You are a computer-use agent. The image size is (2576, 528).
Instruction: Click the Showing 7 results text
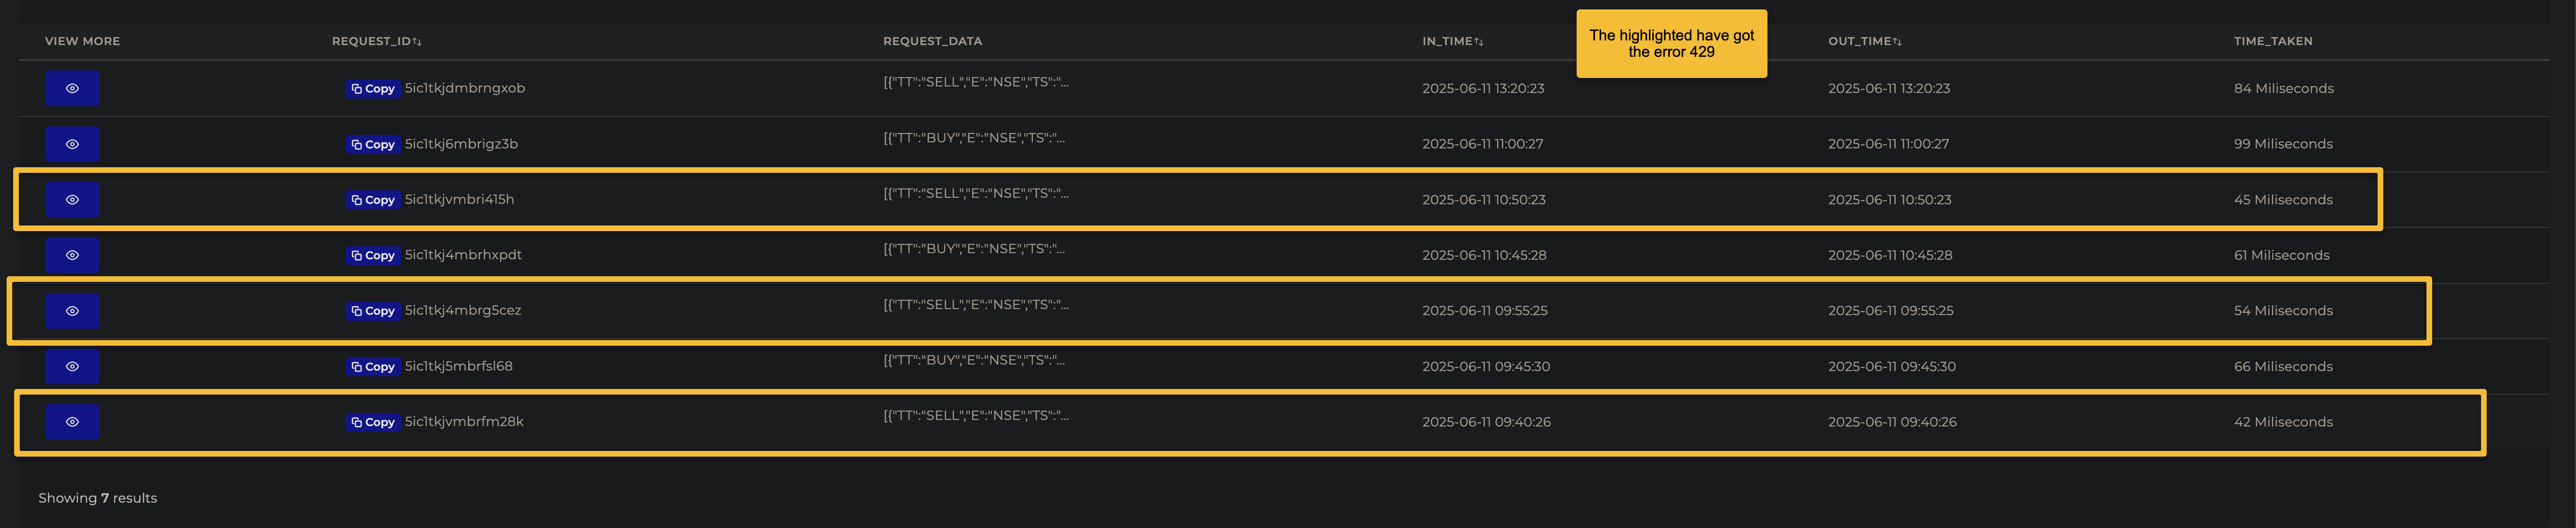click(98, 498)
